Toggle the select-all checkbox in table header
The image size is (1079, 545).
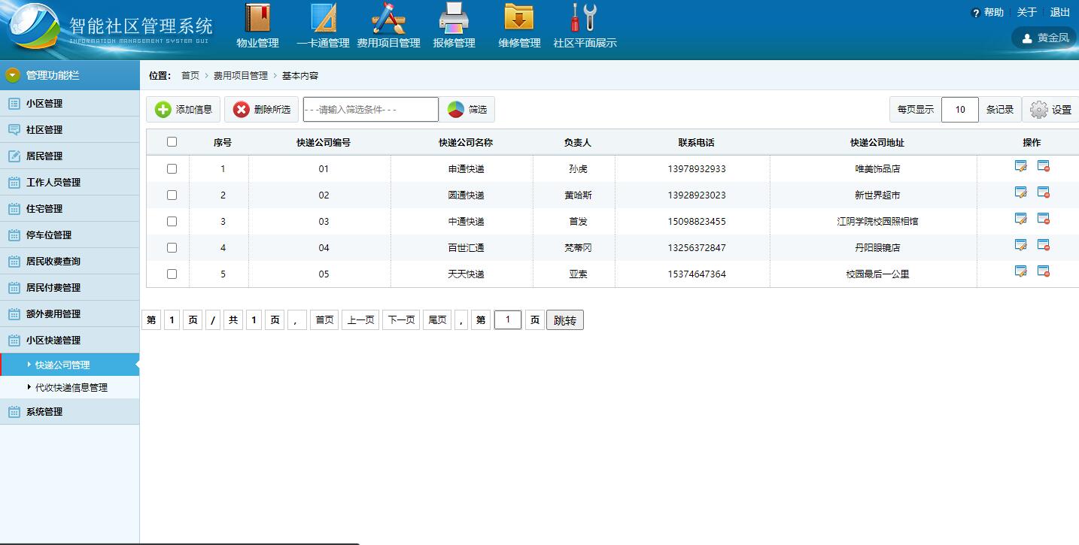point(172,142)
